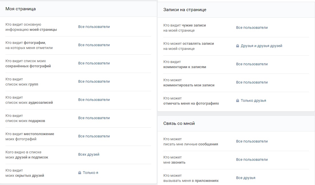Image resolution: width=315 pixels, height=185 pixels.
Task: Change who can send личные сообщения
Action: pyautogui.click(x=252, y=141)
